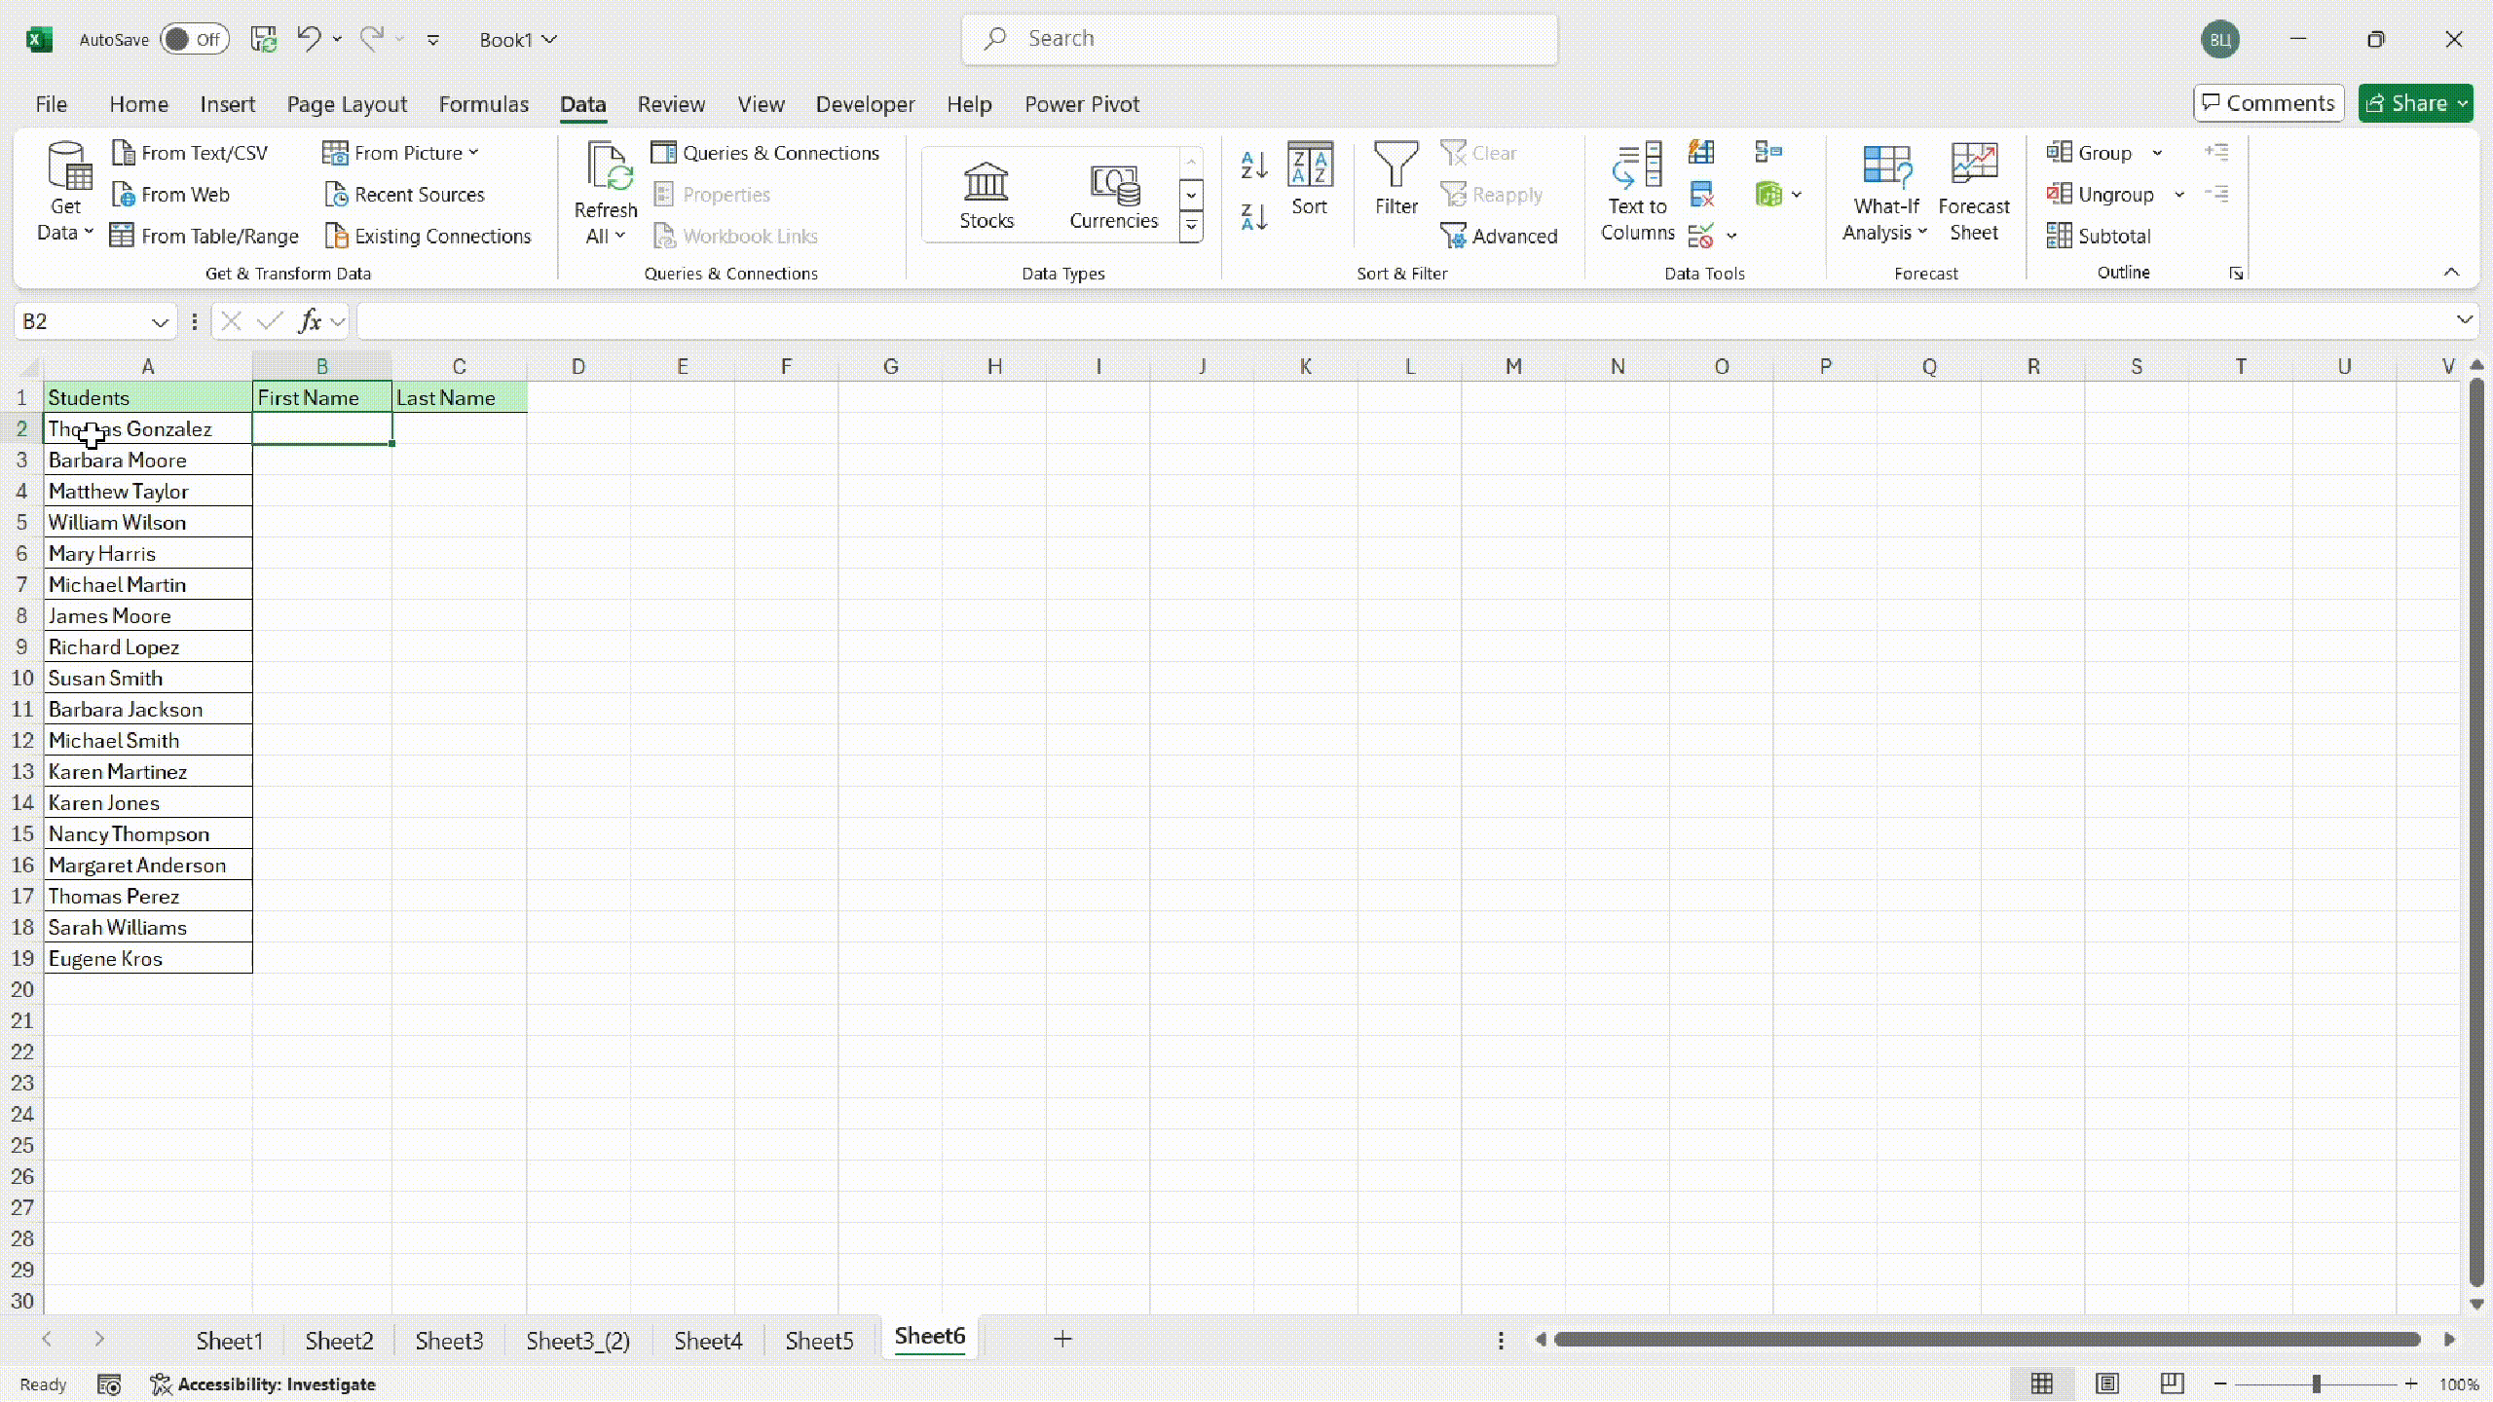Open the Formulas ribbon tab

[x=483, y=104]
